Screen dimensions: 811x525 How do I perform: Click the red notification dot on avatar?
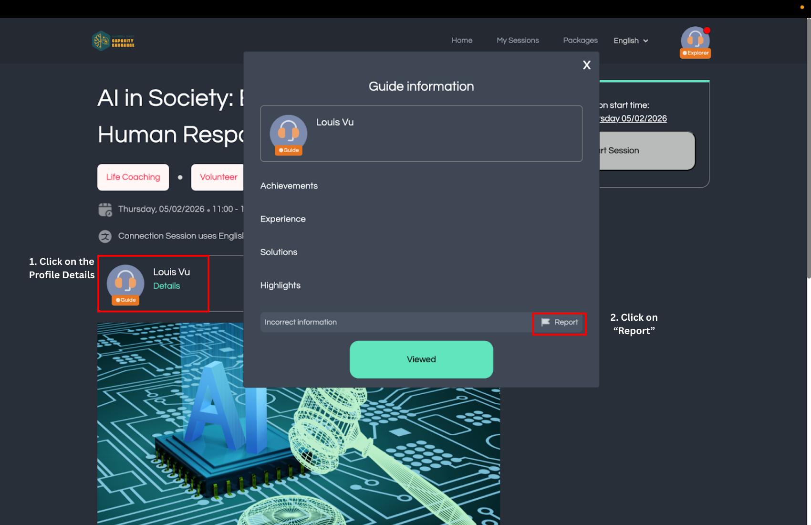click(x=707, y=31)
